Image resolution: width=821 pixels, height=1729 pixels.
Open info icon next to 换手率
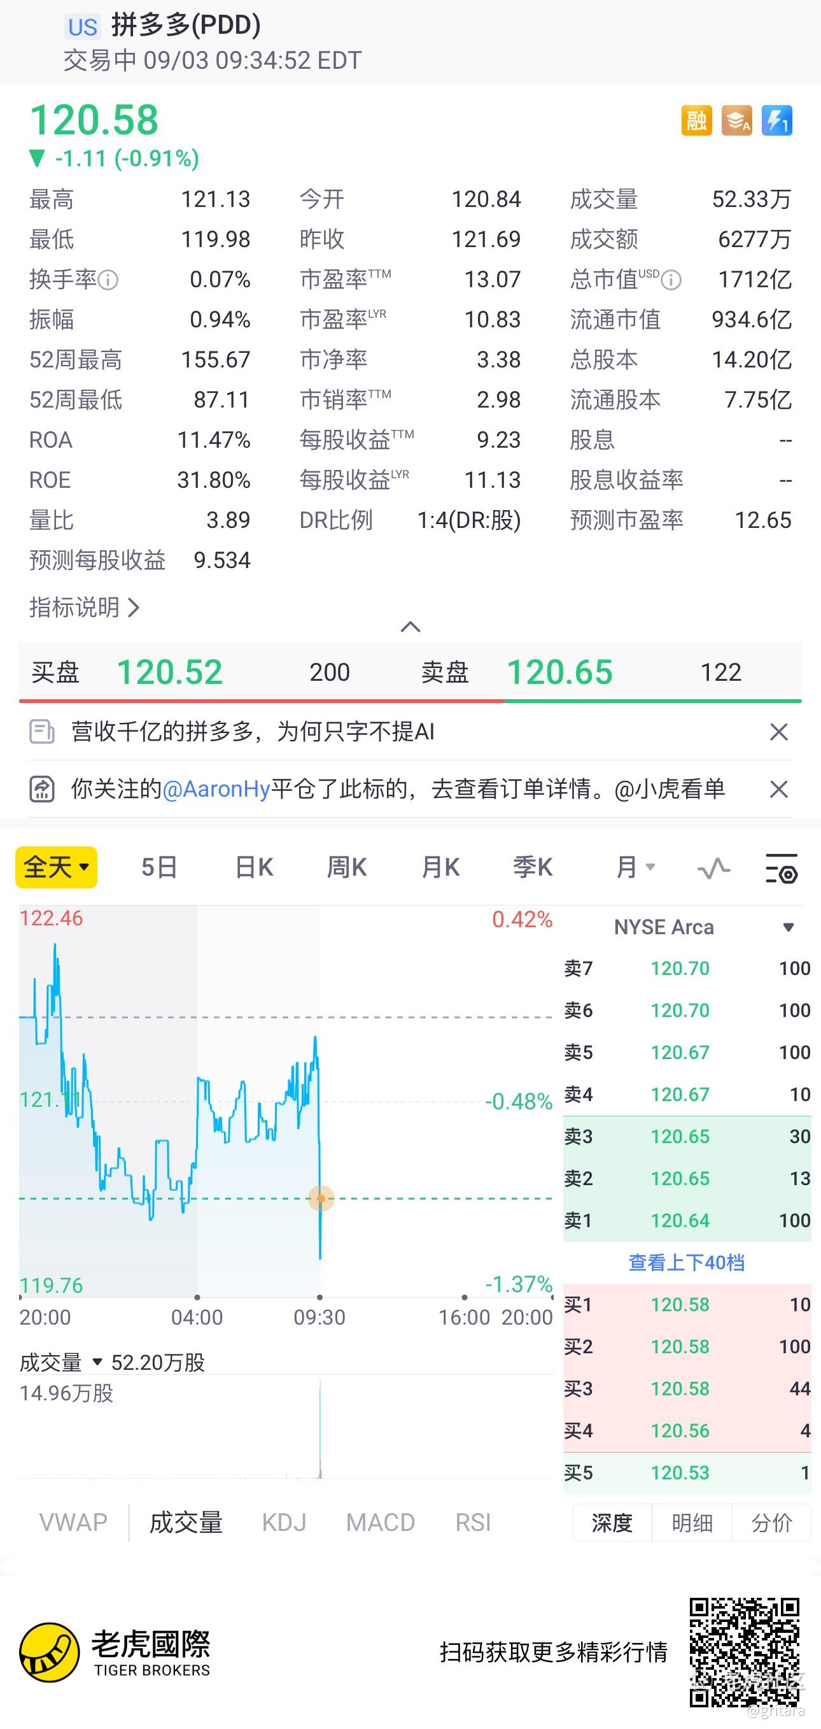pos(108,279)
